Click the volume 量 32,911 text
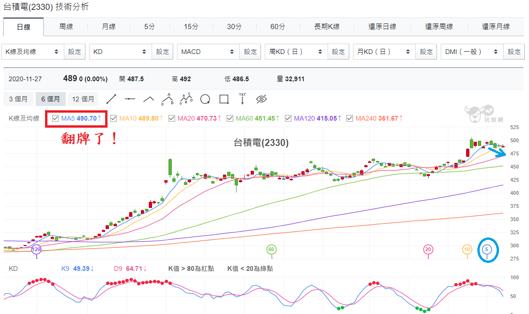The height and width of the screenshot is (314, 529). (x=291, y=79)
